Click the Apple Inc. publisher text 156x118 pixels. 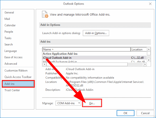[x=72, y=73]
